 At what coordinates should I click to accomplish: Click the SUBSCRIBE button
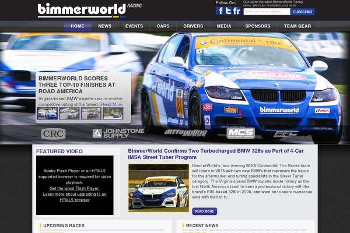pyautogui.click(x=303, y=12)
